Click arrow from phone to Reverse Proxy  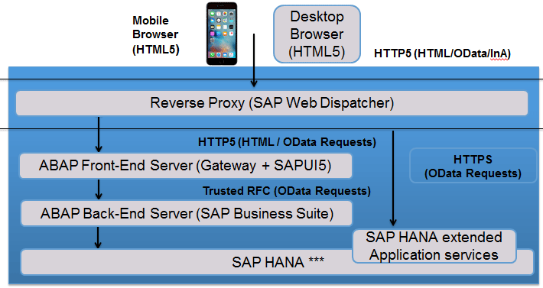pyautogui.click(x=254, y=60)
